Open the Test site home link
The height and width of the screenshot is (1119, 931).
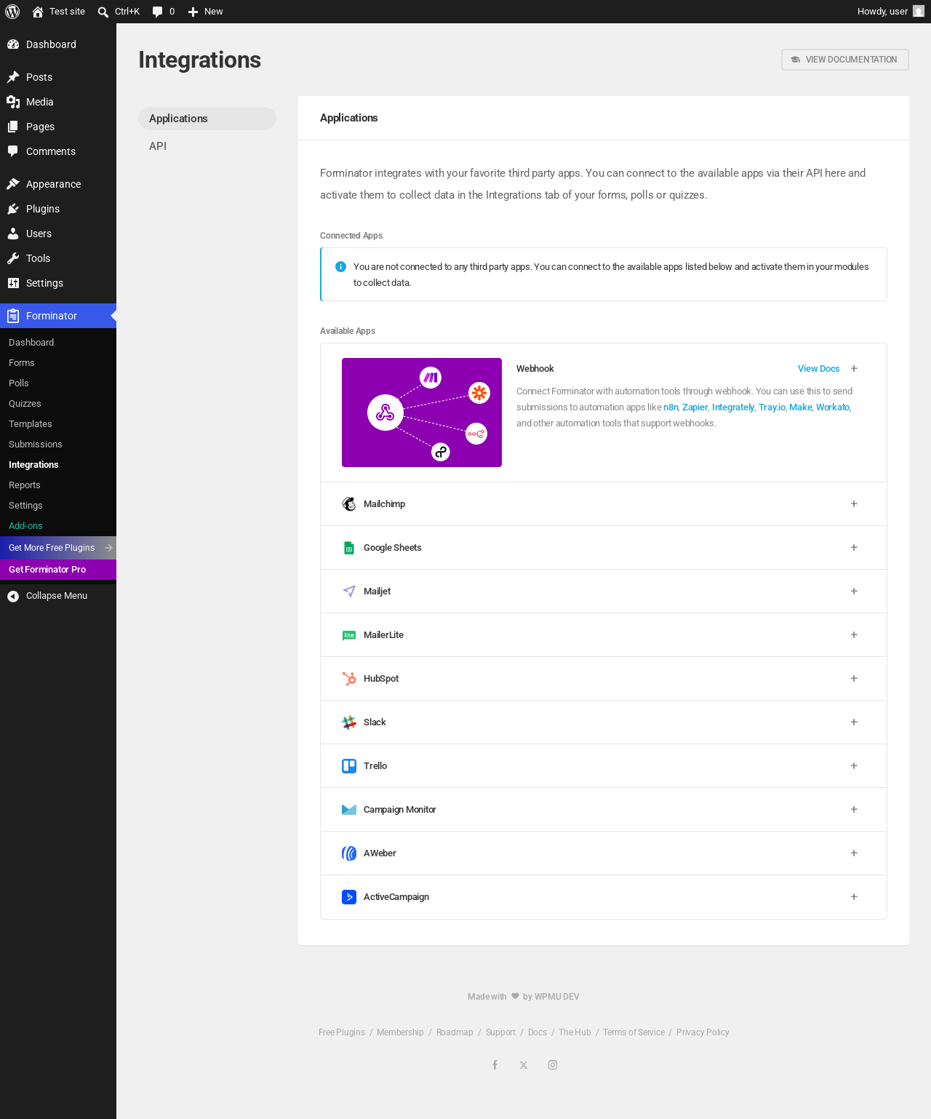[x=58, y=12]
